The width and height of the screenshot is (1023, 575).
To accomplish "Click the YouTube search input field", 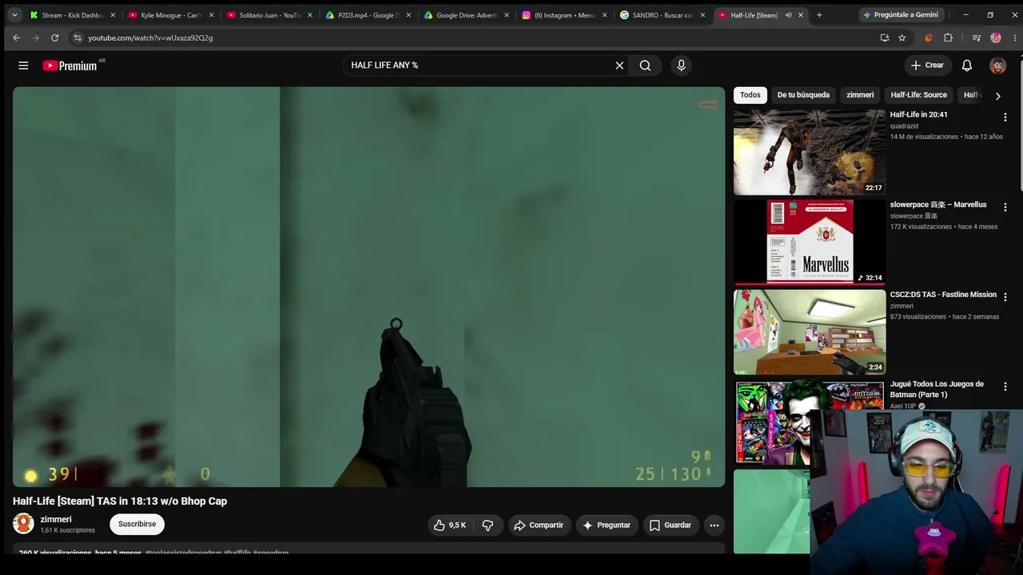I will coord(480,65).
